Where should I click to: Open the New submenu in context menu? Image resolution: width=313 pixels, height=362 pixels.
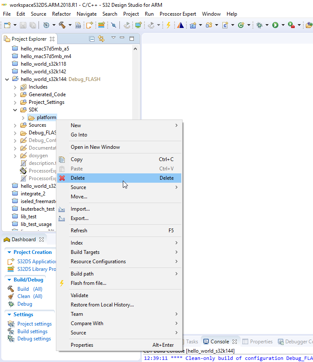click(x=119, y=125)
